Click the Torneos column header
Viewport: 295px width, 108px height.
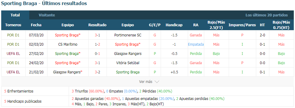[x=13, y=25]
